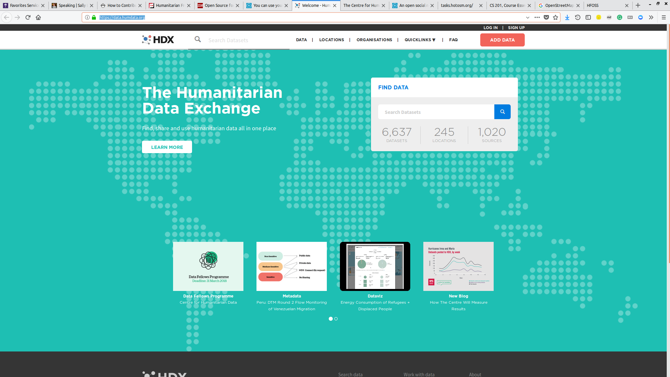Click the ADD DATA button
This screenshot has width=670, height=377.
502,40
